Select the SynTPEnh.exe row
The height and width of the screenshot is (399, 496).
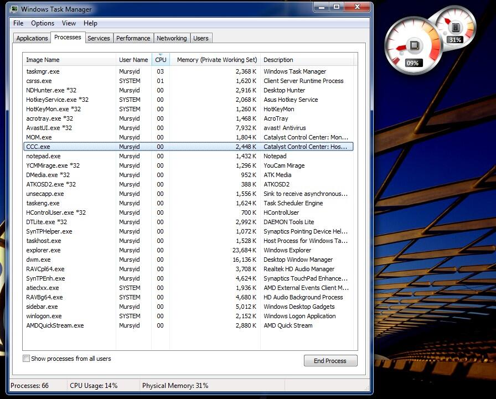189,278
